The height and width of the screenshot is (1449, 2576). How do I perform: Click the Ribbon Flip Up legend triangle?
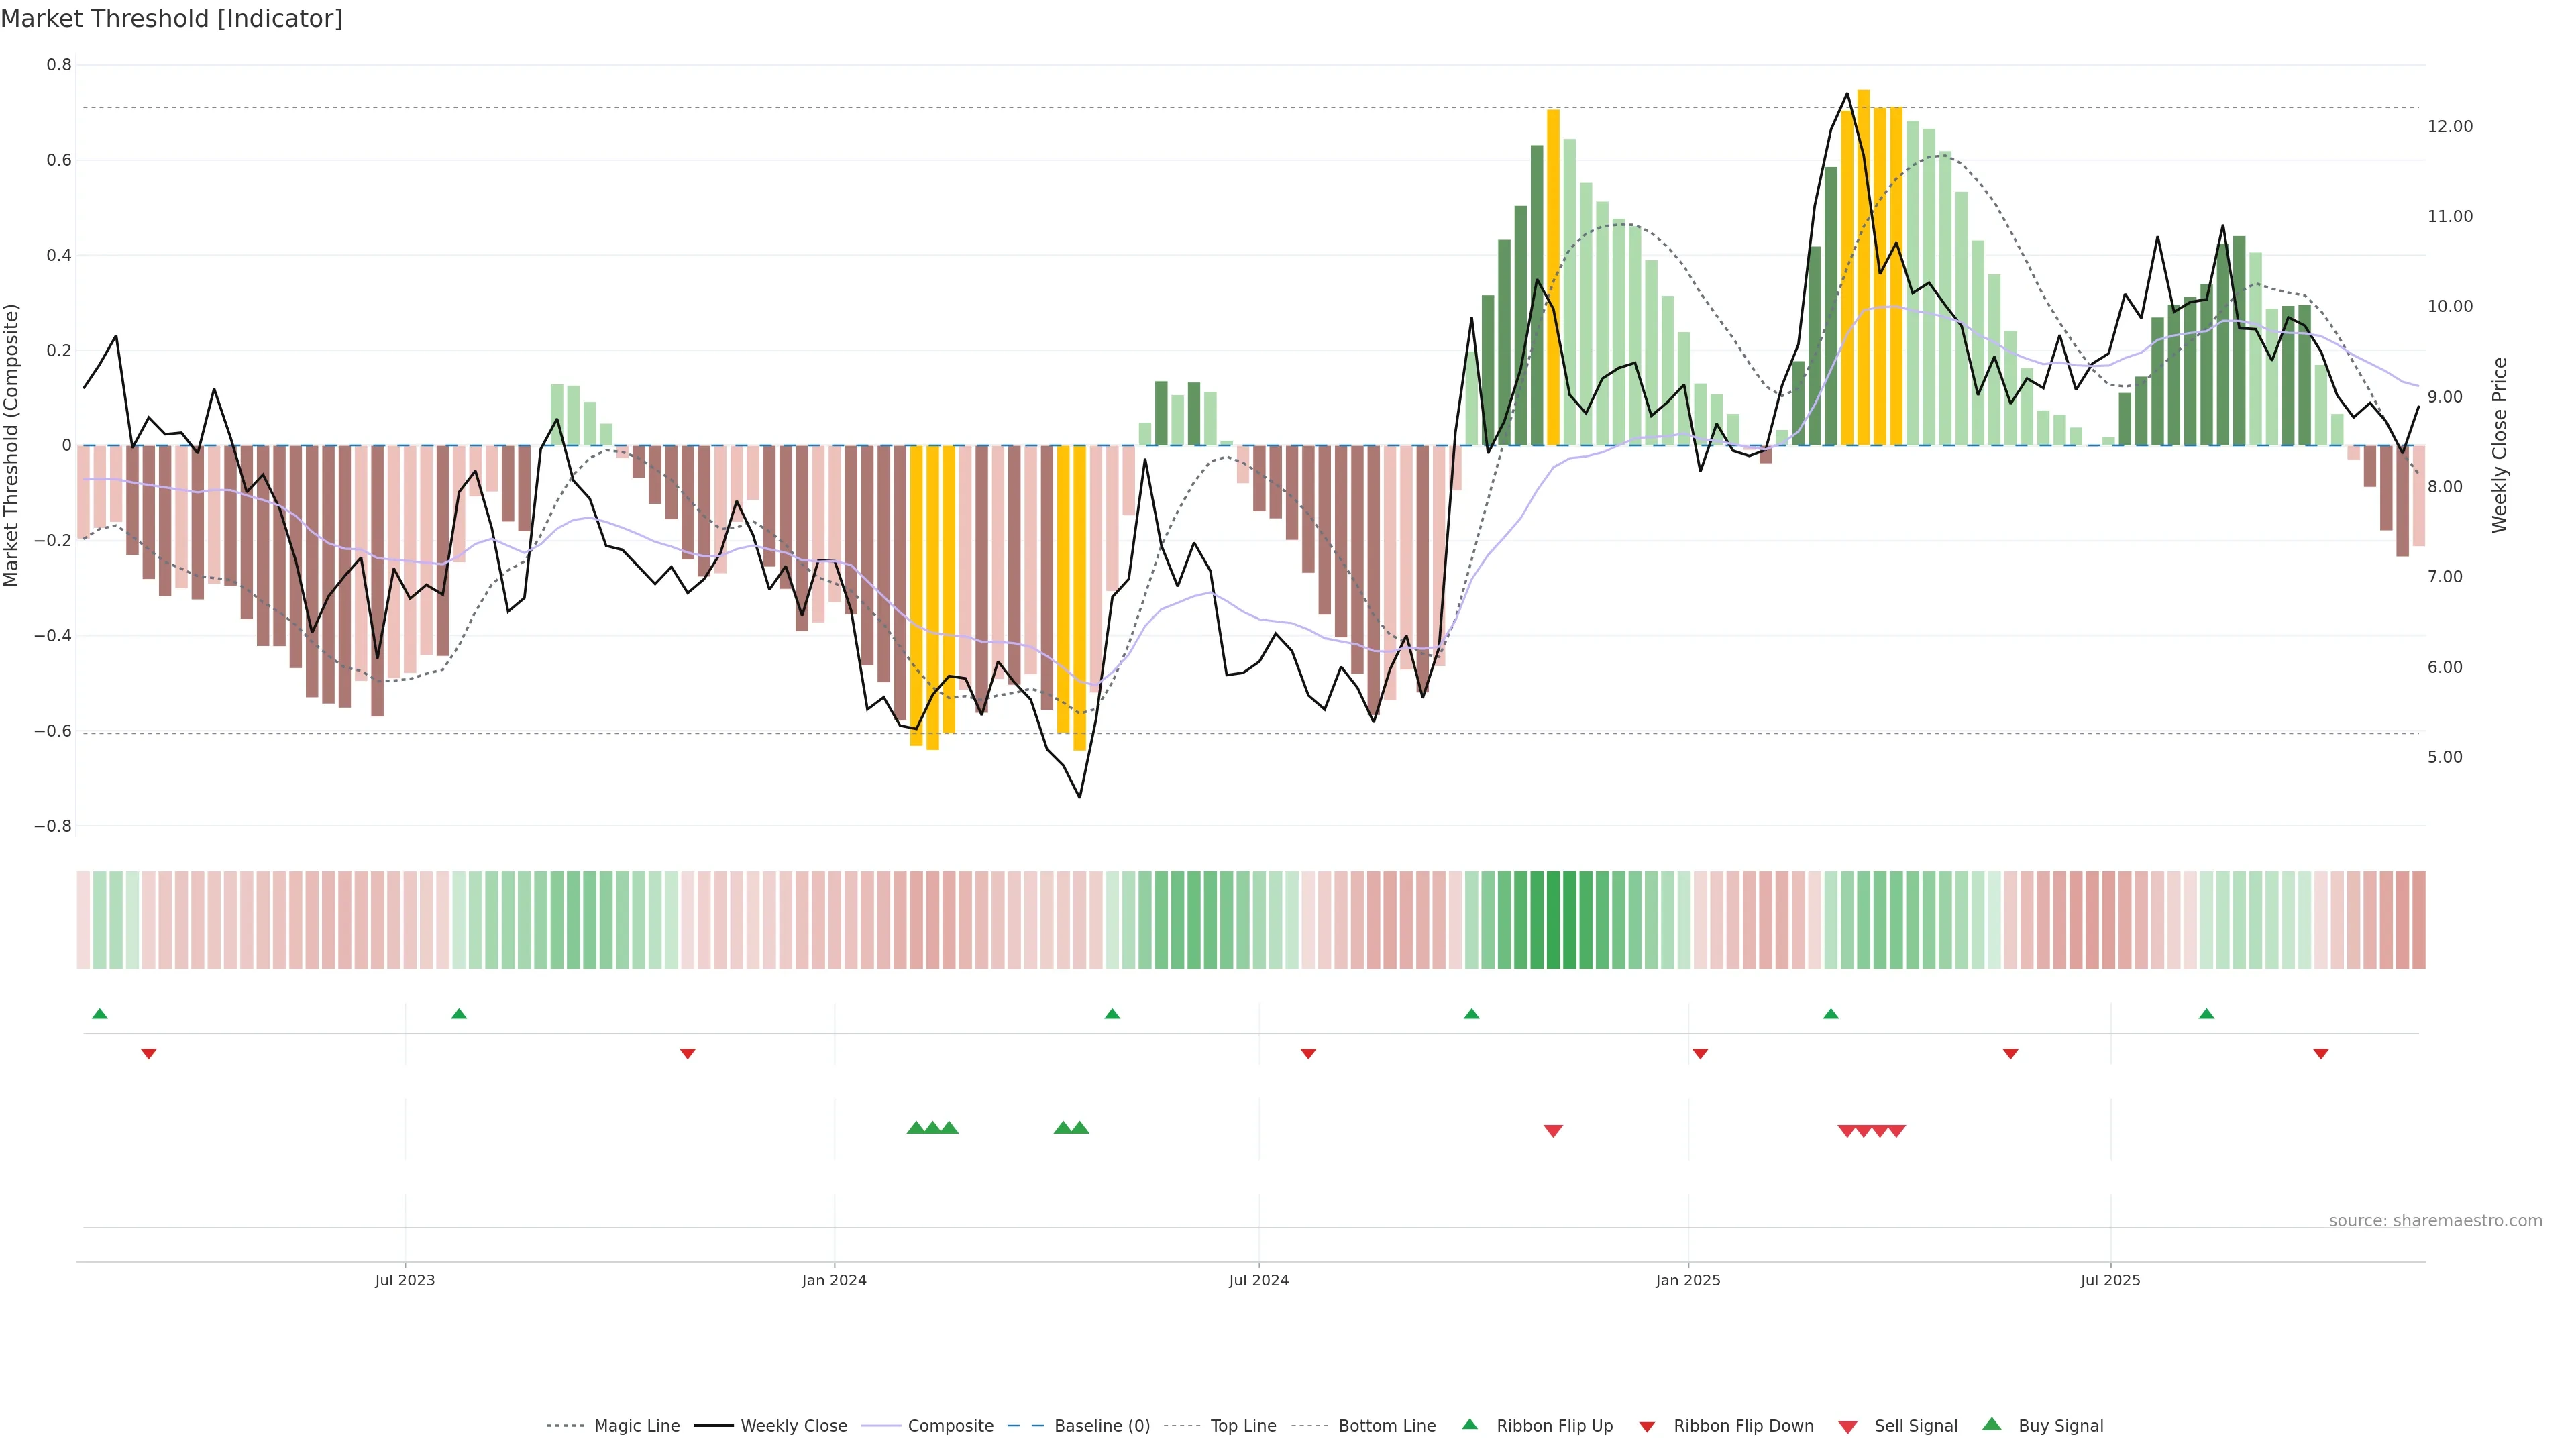1469,1424
